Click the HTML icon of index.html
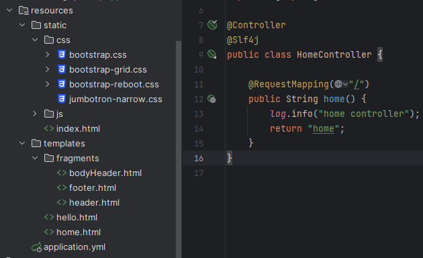 [49, 128]
